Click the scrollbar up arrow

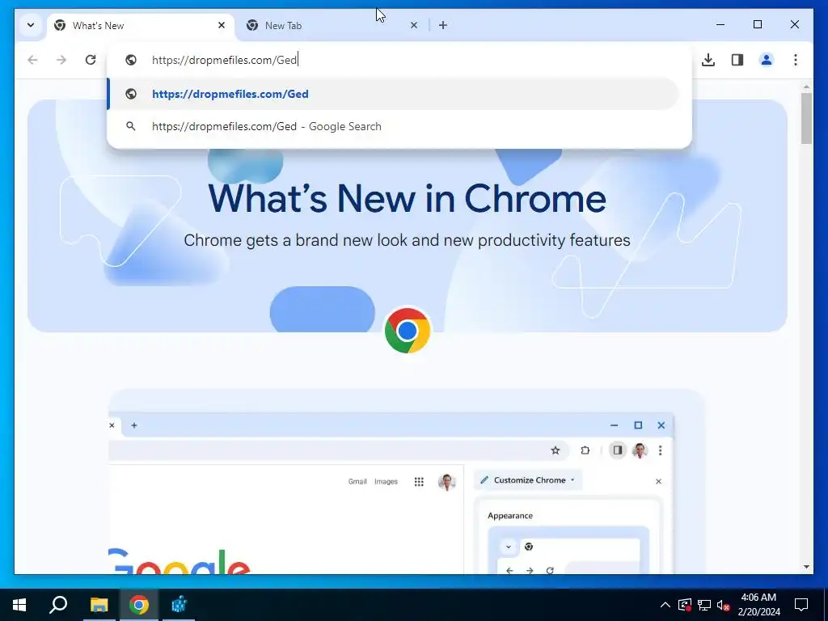tap(806, 86)
